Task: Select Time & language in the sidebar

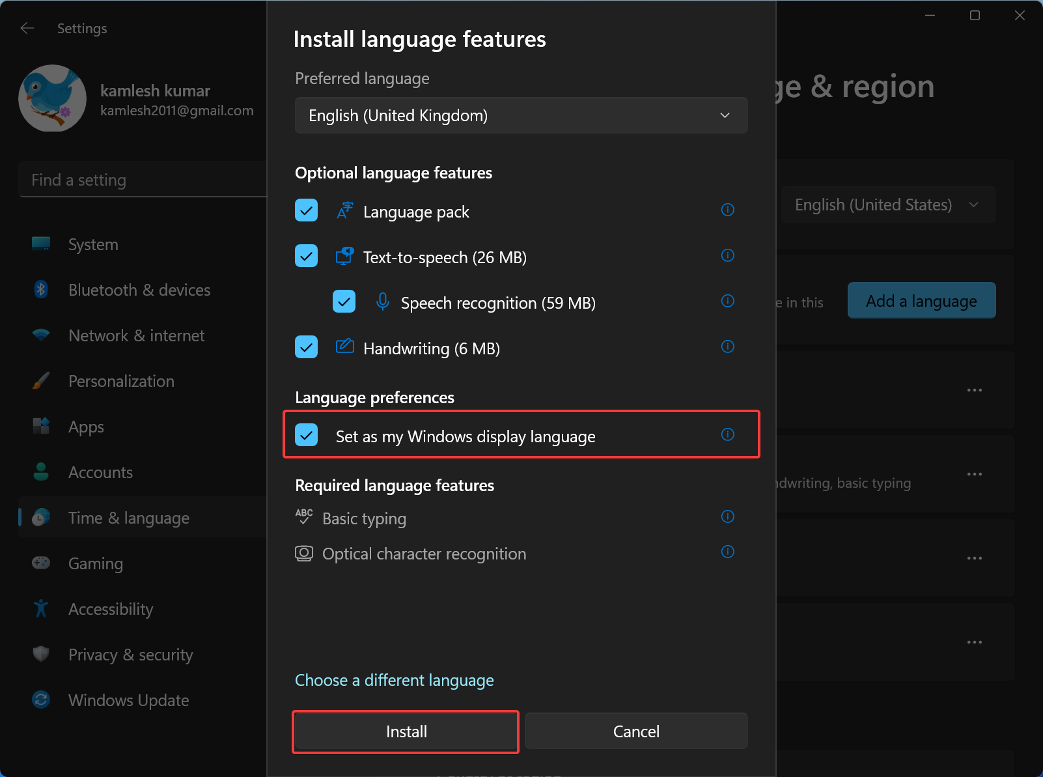Action: pyautogui.click(x=143, y=518)
